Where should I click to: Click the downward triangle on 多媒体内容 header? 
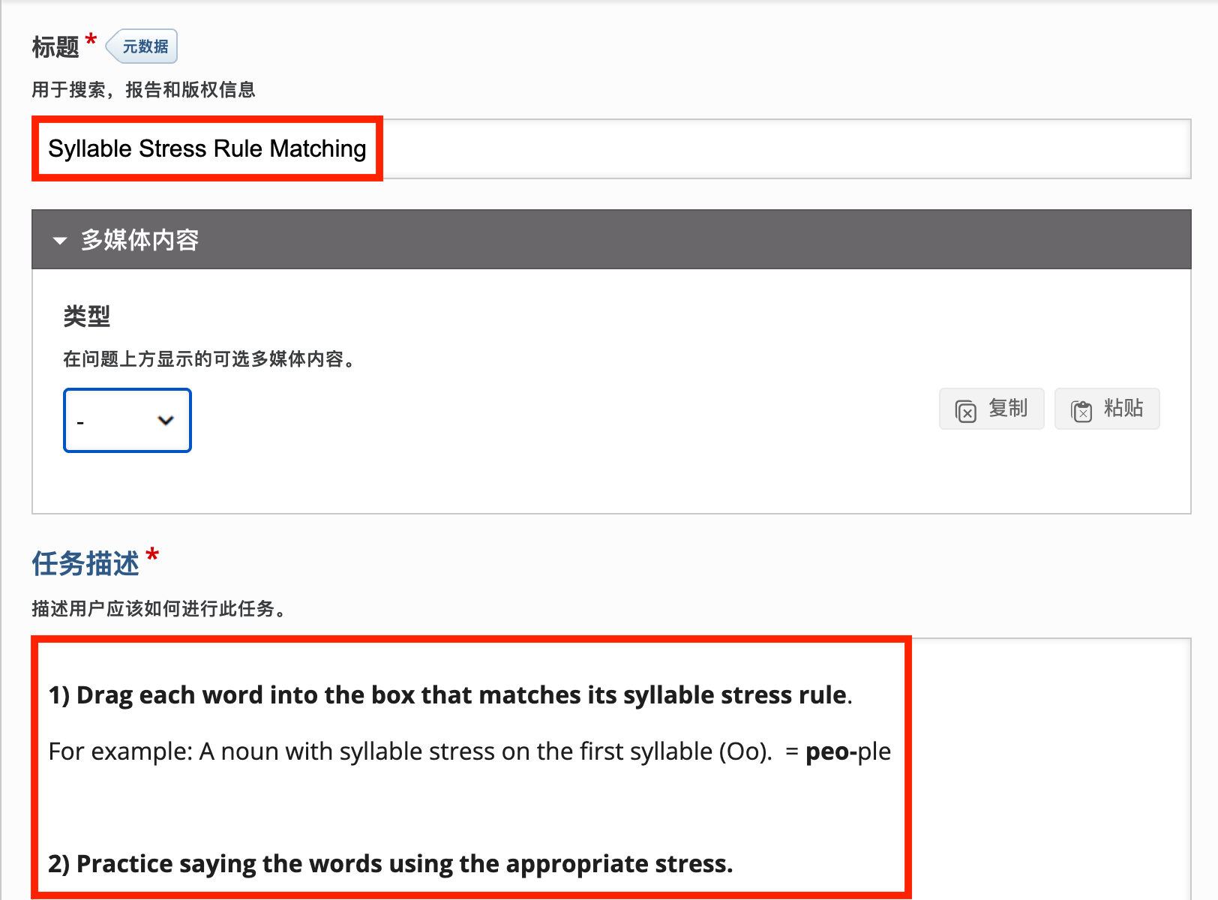coord(61,240)
